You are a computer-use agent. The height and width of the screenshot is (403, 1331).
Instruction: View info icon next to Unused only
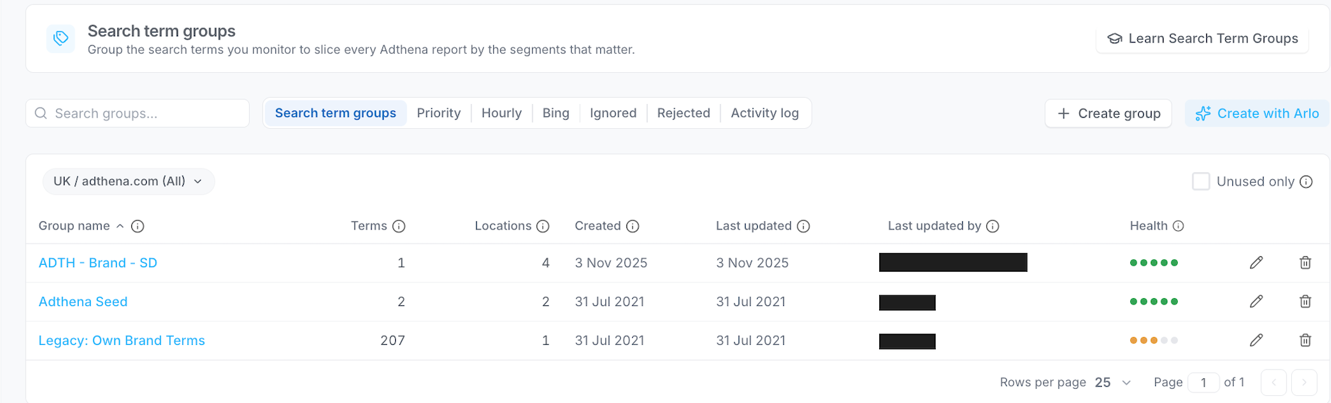(x=1305, y=182)
